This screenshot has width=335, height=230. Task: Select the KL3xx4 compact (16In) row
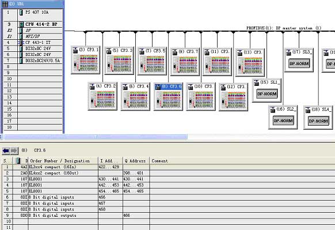pos(169,167)
